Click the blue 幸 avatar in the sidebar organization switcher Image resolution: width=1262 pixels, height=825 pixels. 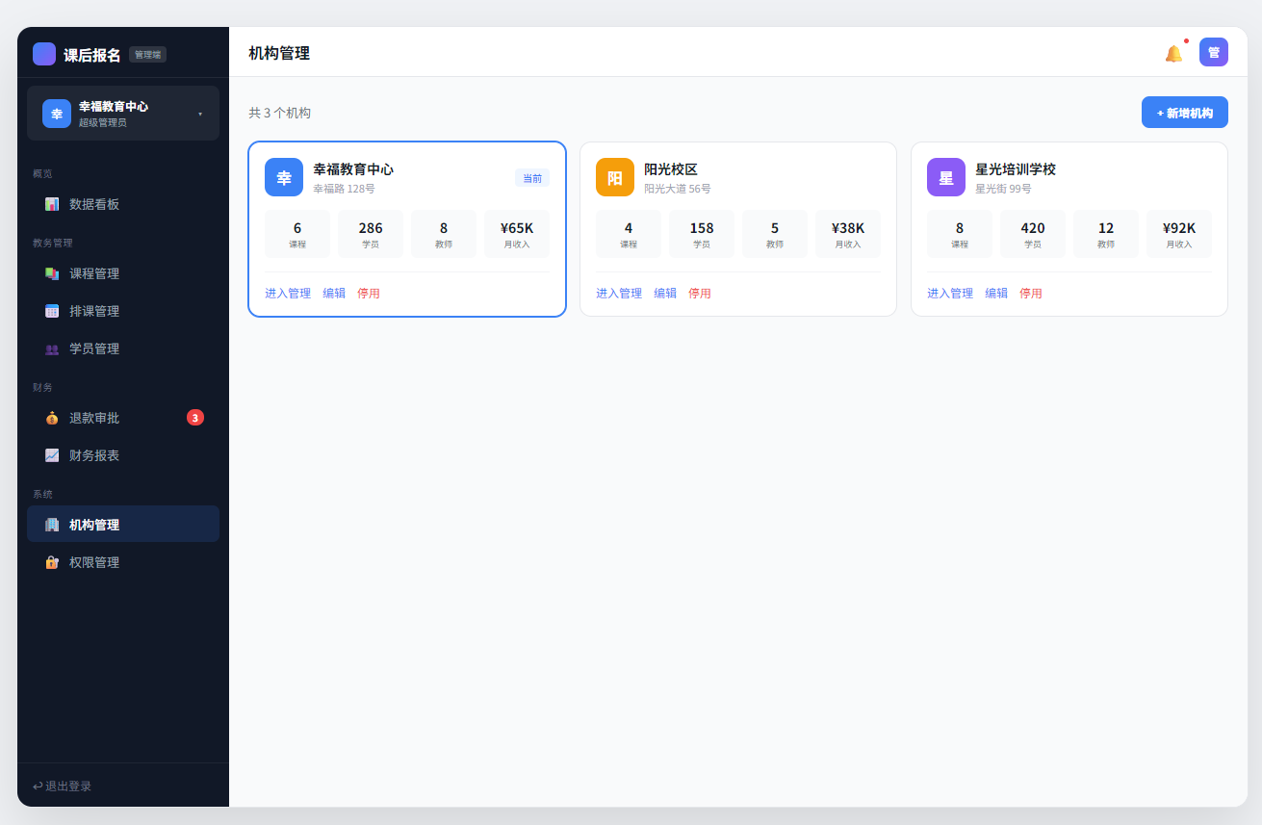(57, 114)
